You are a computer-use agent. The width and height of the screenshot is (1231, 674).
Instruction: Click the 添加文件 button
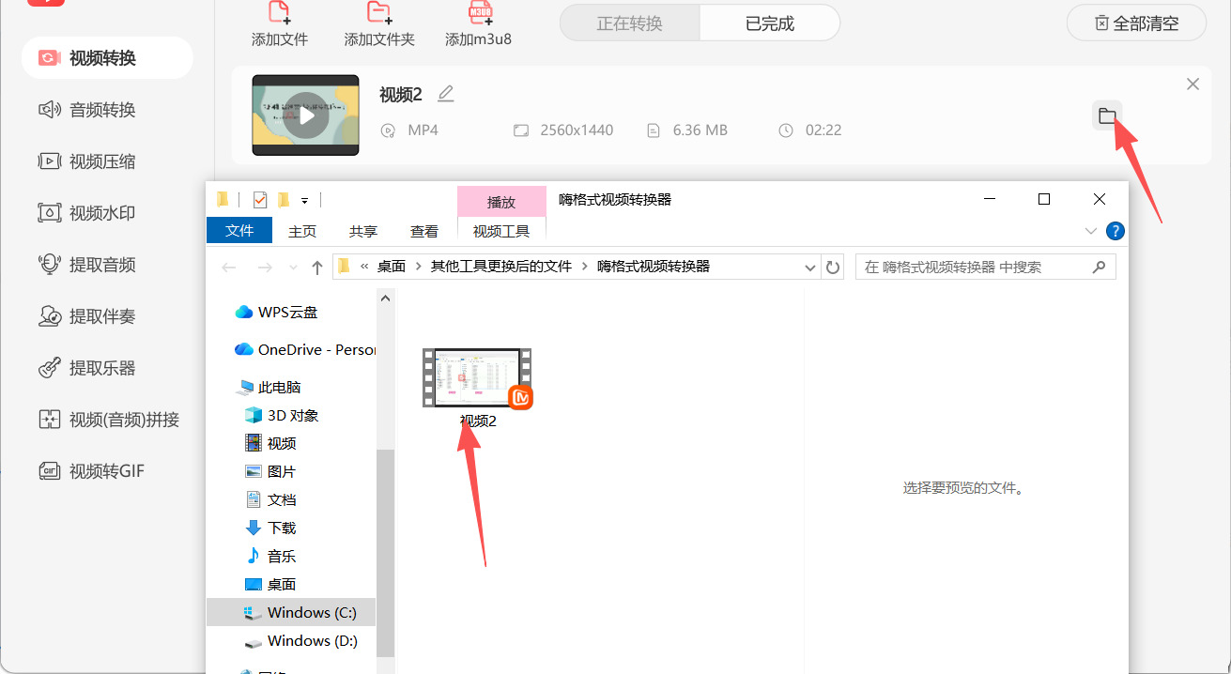pos(280,25)
